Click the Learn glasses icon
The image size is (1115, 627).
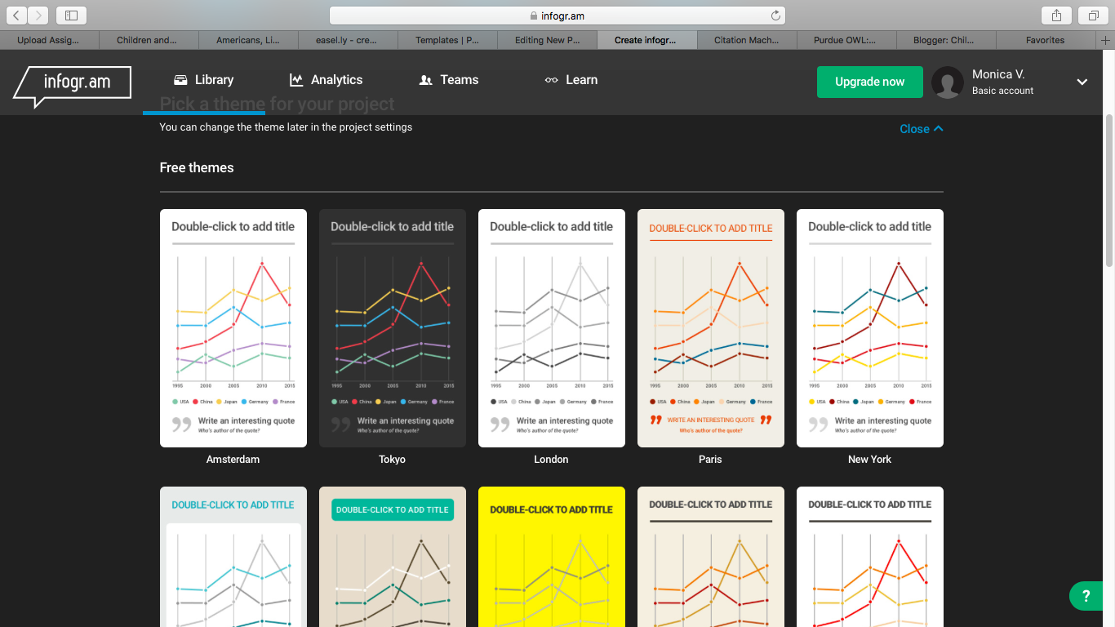552,80
